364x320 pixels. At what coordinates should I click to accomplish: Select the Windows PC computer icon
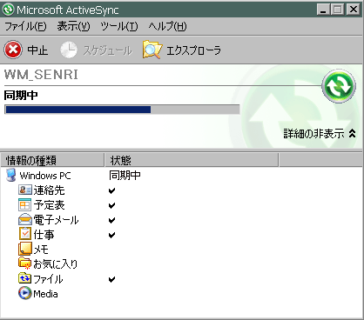(11, 175)
